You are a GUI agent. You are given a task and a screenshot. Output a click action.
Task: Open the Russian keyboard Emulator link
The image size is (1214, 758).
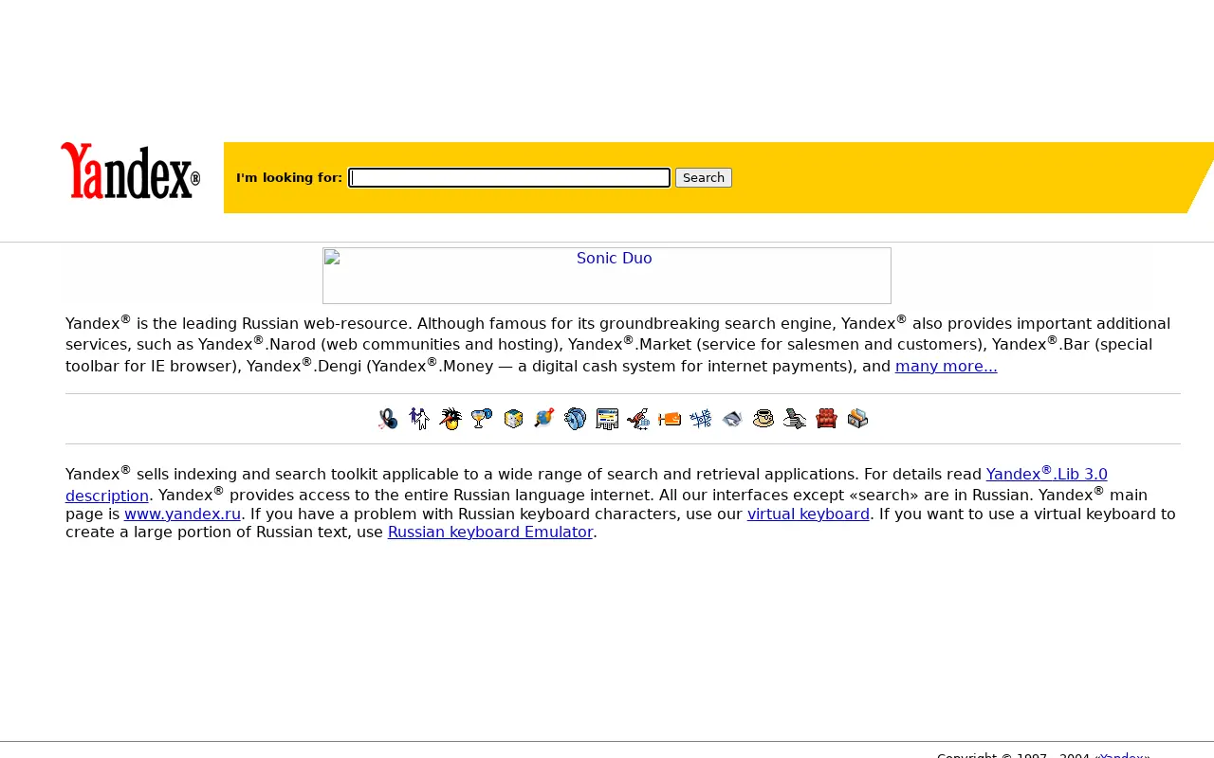(490, 532)
